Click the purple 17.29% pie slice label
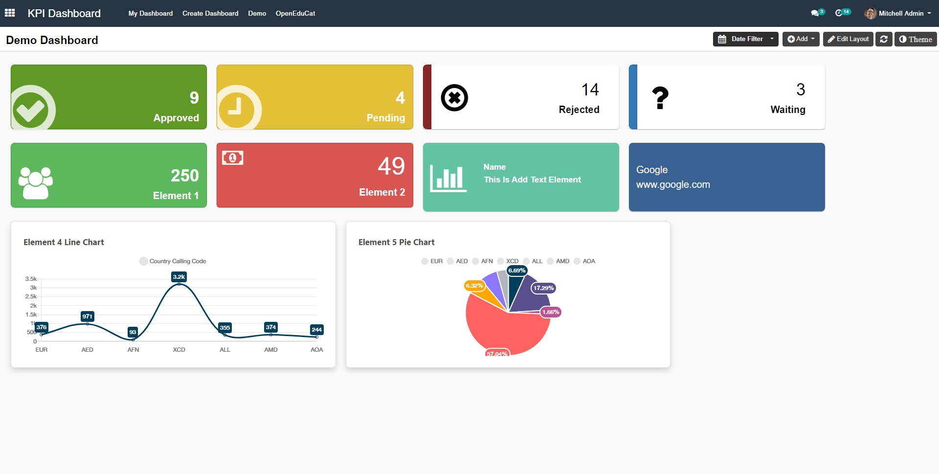The image size is (939, 474). click(x=543, y=288)
